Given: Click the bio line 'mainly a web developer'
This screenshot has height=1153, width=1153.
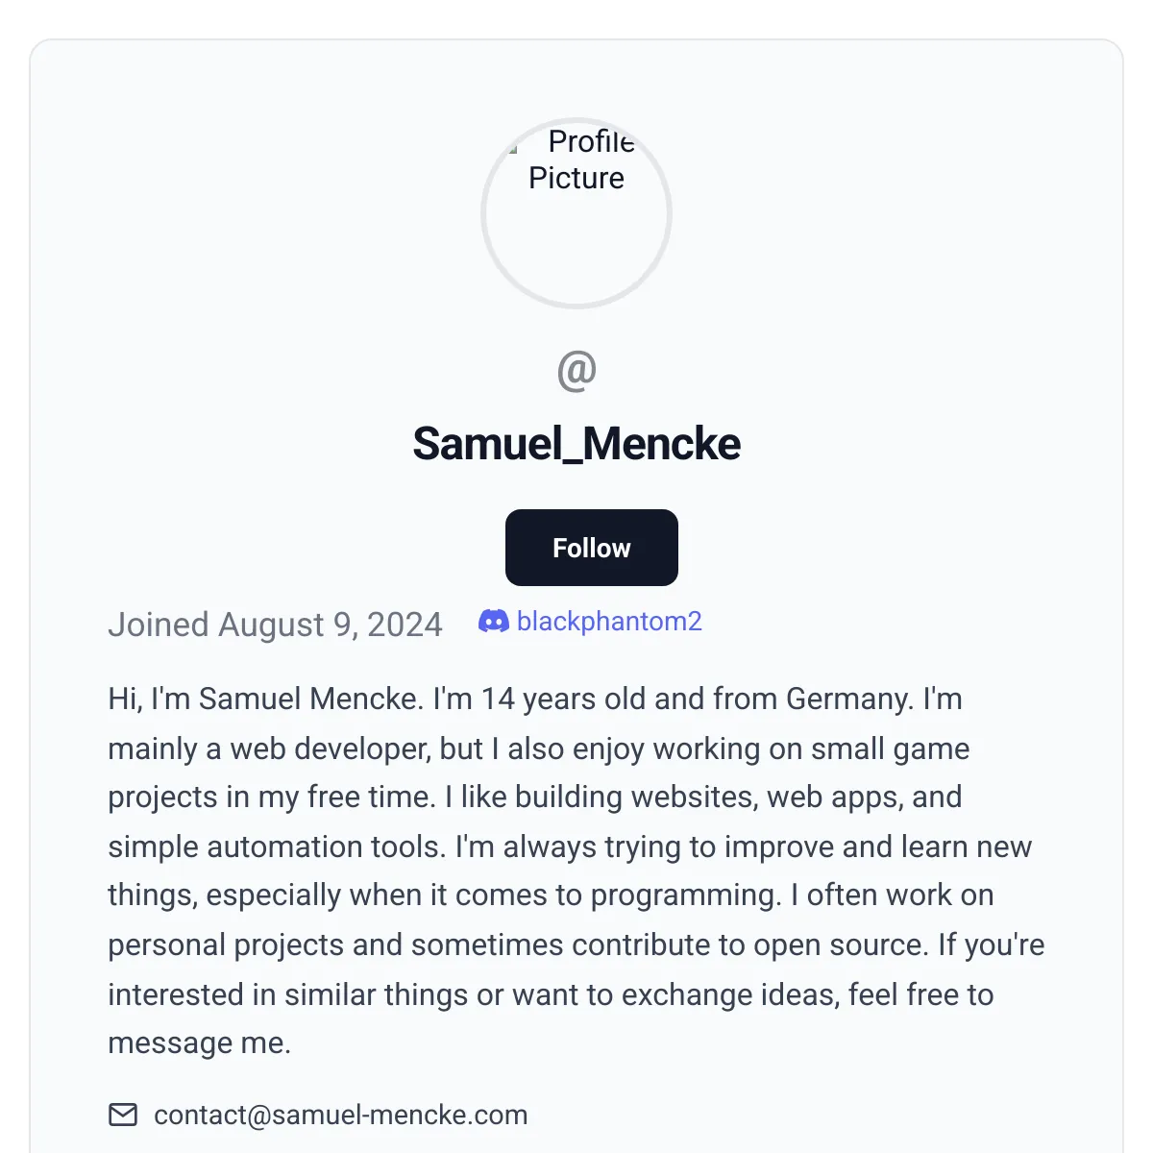Looking at the screenshot, I should click(x=539, y=748).
